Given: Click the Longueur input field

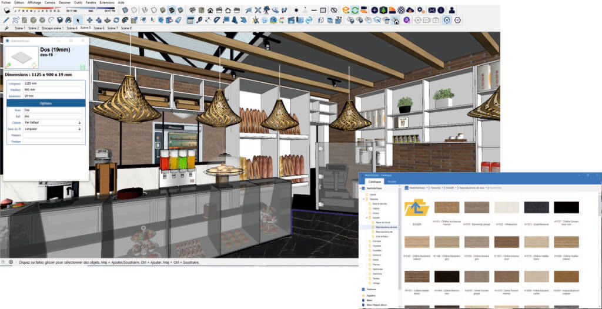Looking at the screenshot, I should (x=52, y=83).
